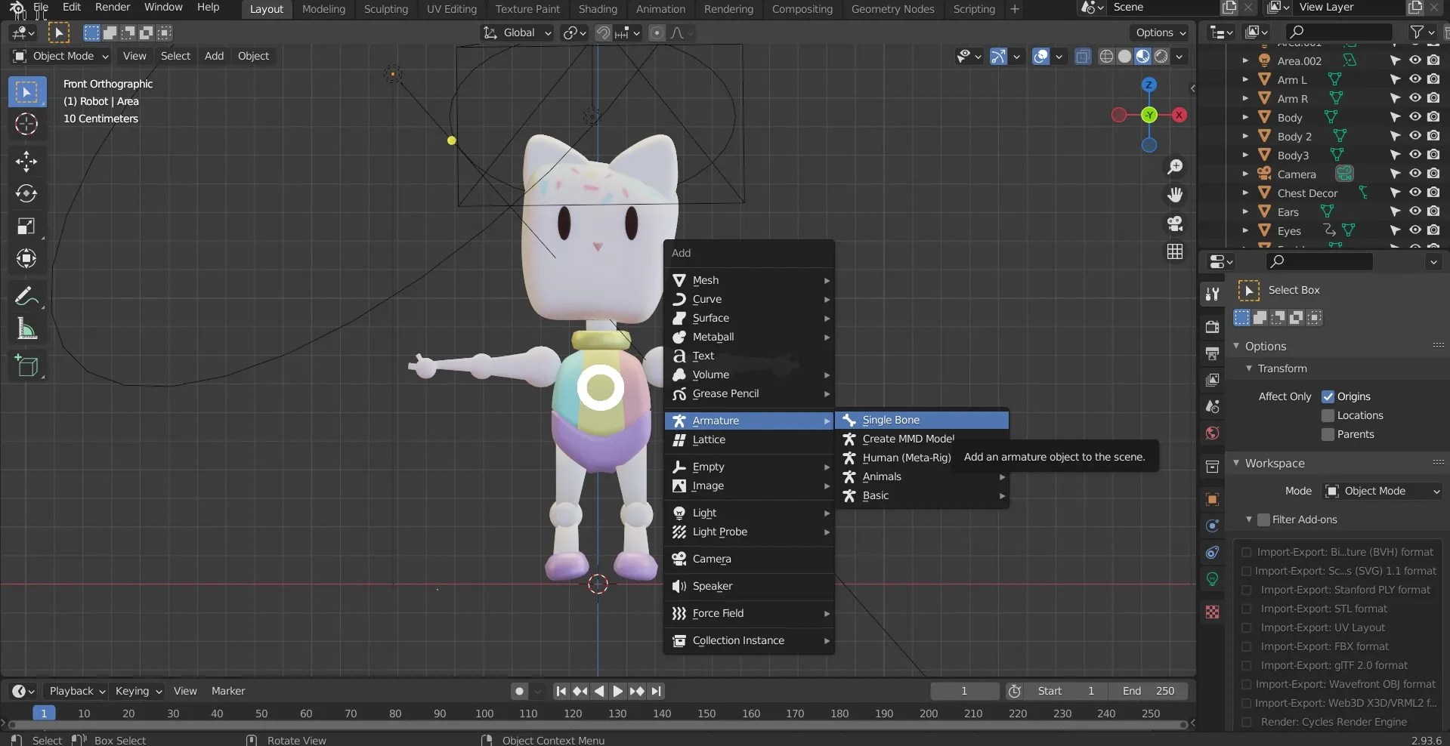The height and width of the screenshot is (746, 1450).
Task: Click the viewport Zoom magnifier icon
Action: [1175, 166]
